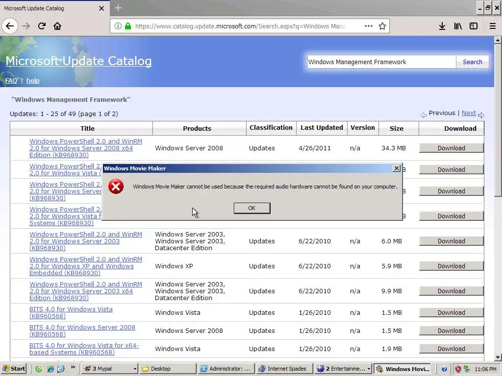The width and height of the screenshot is (502, 376).
Task: Open page actions three-dots menu
Action: pyautogui.click(x=369, y=26)
